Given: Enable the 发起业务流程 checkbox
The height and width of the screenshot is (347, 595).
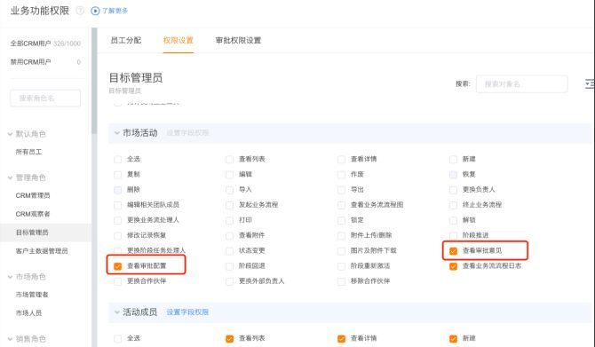Looking at the screenshot, I should tap(230, 205).
